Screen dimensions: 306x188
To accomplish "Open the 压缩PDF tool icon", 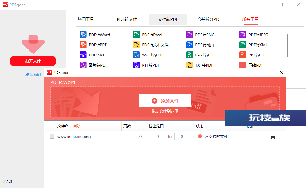I will (x=243, y=65).
